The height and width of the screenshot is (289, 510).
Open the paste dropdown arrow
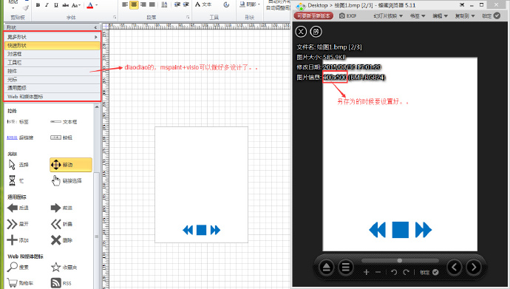(x=13, y=8)
